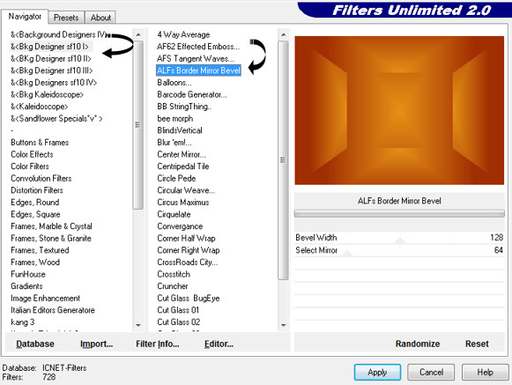Apply the selected filter
The width and height of the screenshot is (512, 385).
[377, 373]
